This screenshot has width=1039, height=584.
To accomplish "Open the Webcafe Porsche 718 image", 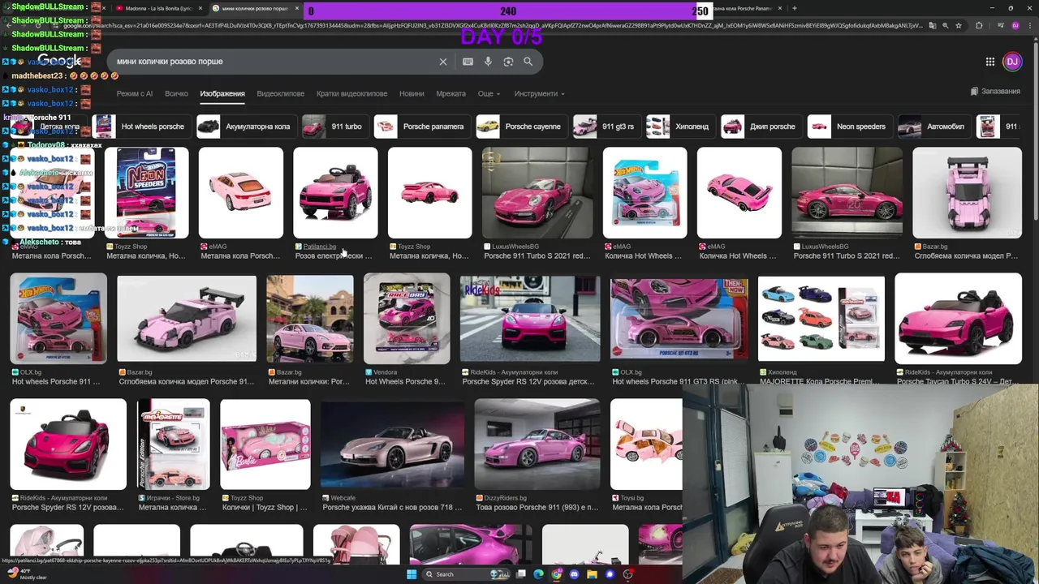I will [393, 444].
